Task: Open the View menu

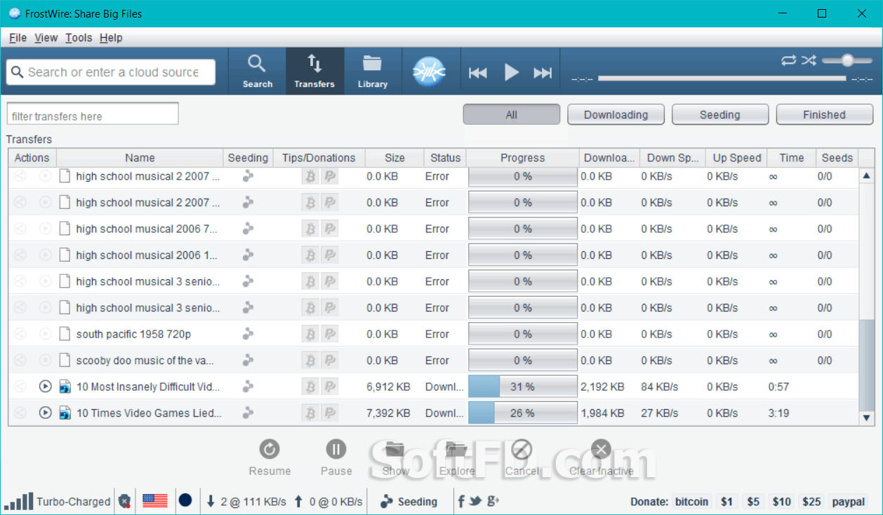Action: 46,38
